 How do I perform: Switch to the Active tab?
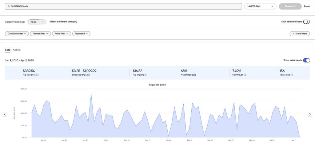(x=17, y=50)
